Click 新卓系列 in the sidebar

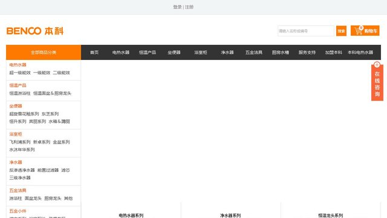pyautogui.click(x=42, y=142)
